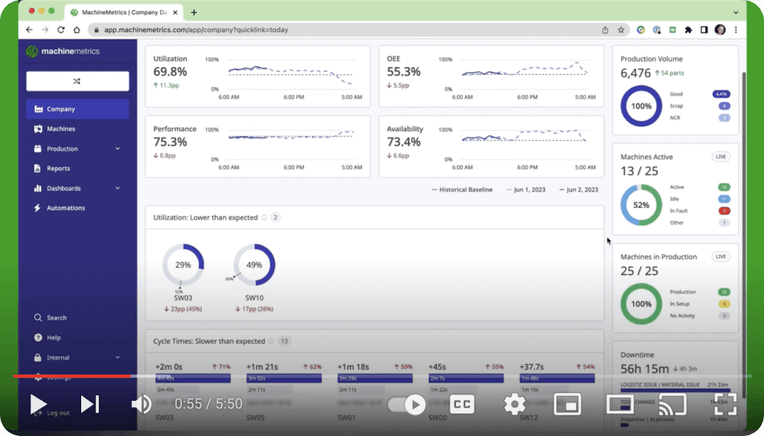Toggle the Historical Baseline legend entry

(x=462, y=189)
